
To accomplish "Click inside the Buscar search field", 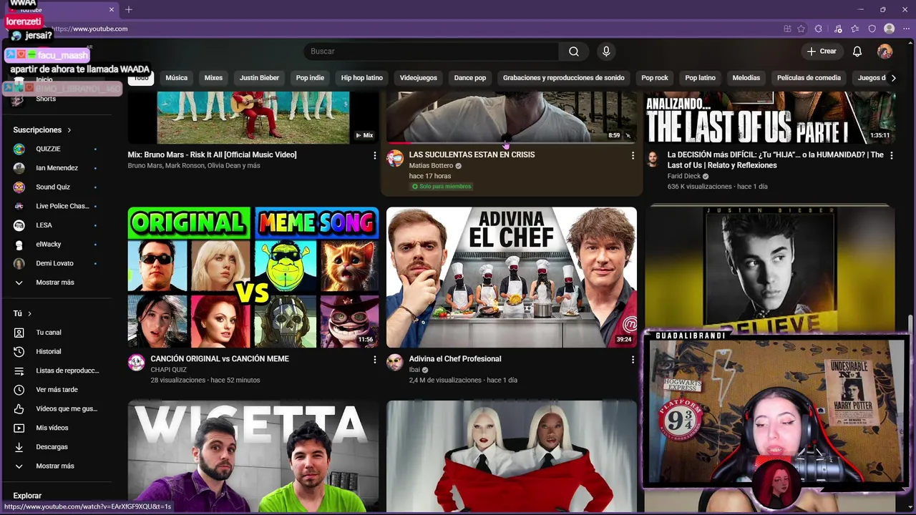I will (432, 51).
